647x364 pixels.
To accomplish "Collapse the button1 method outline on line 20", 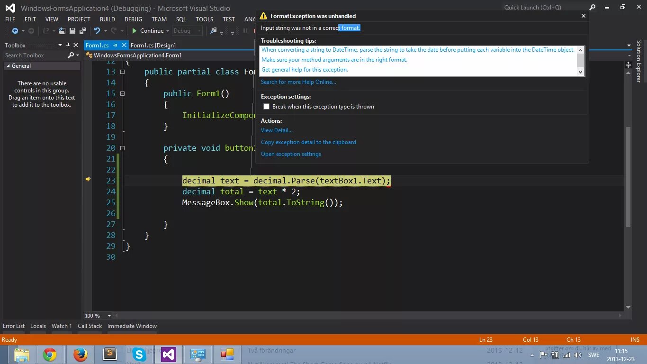I will coord(122,148).
